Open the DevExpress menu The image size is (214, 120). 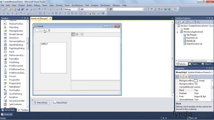pos(105,5)
